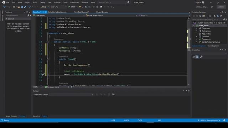Screen dimensions: 228x128
Task: Open the File menu
Action: pyautogui.click(x=8, y=2)
